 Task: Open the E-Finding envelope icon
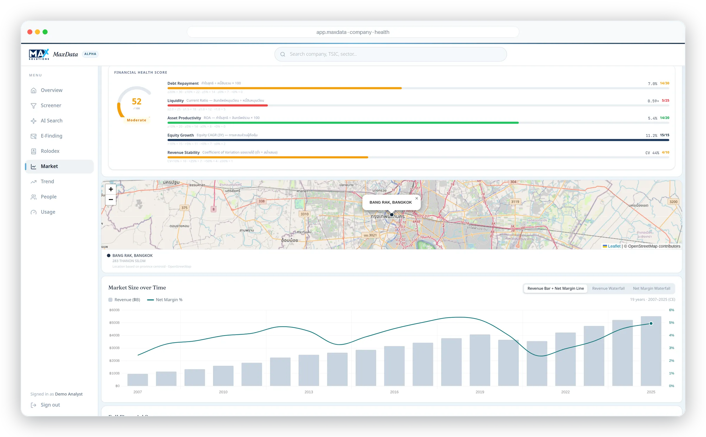[34, 136]
